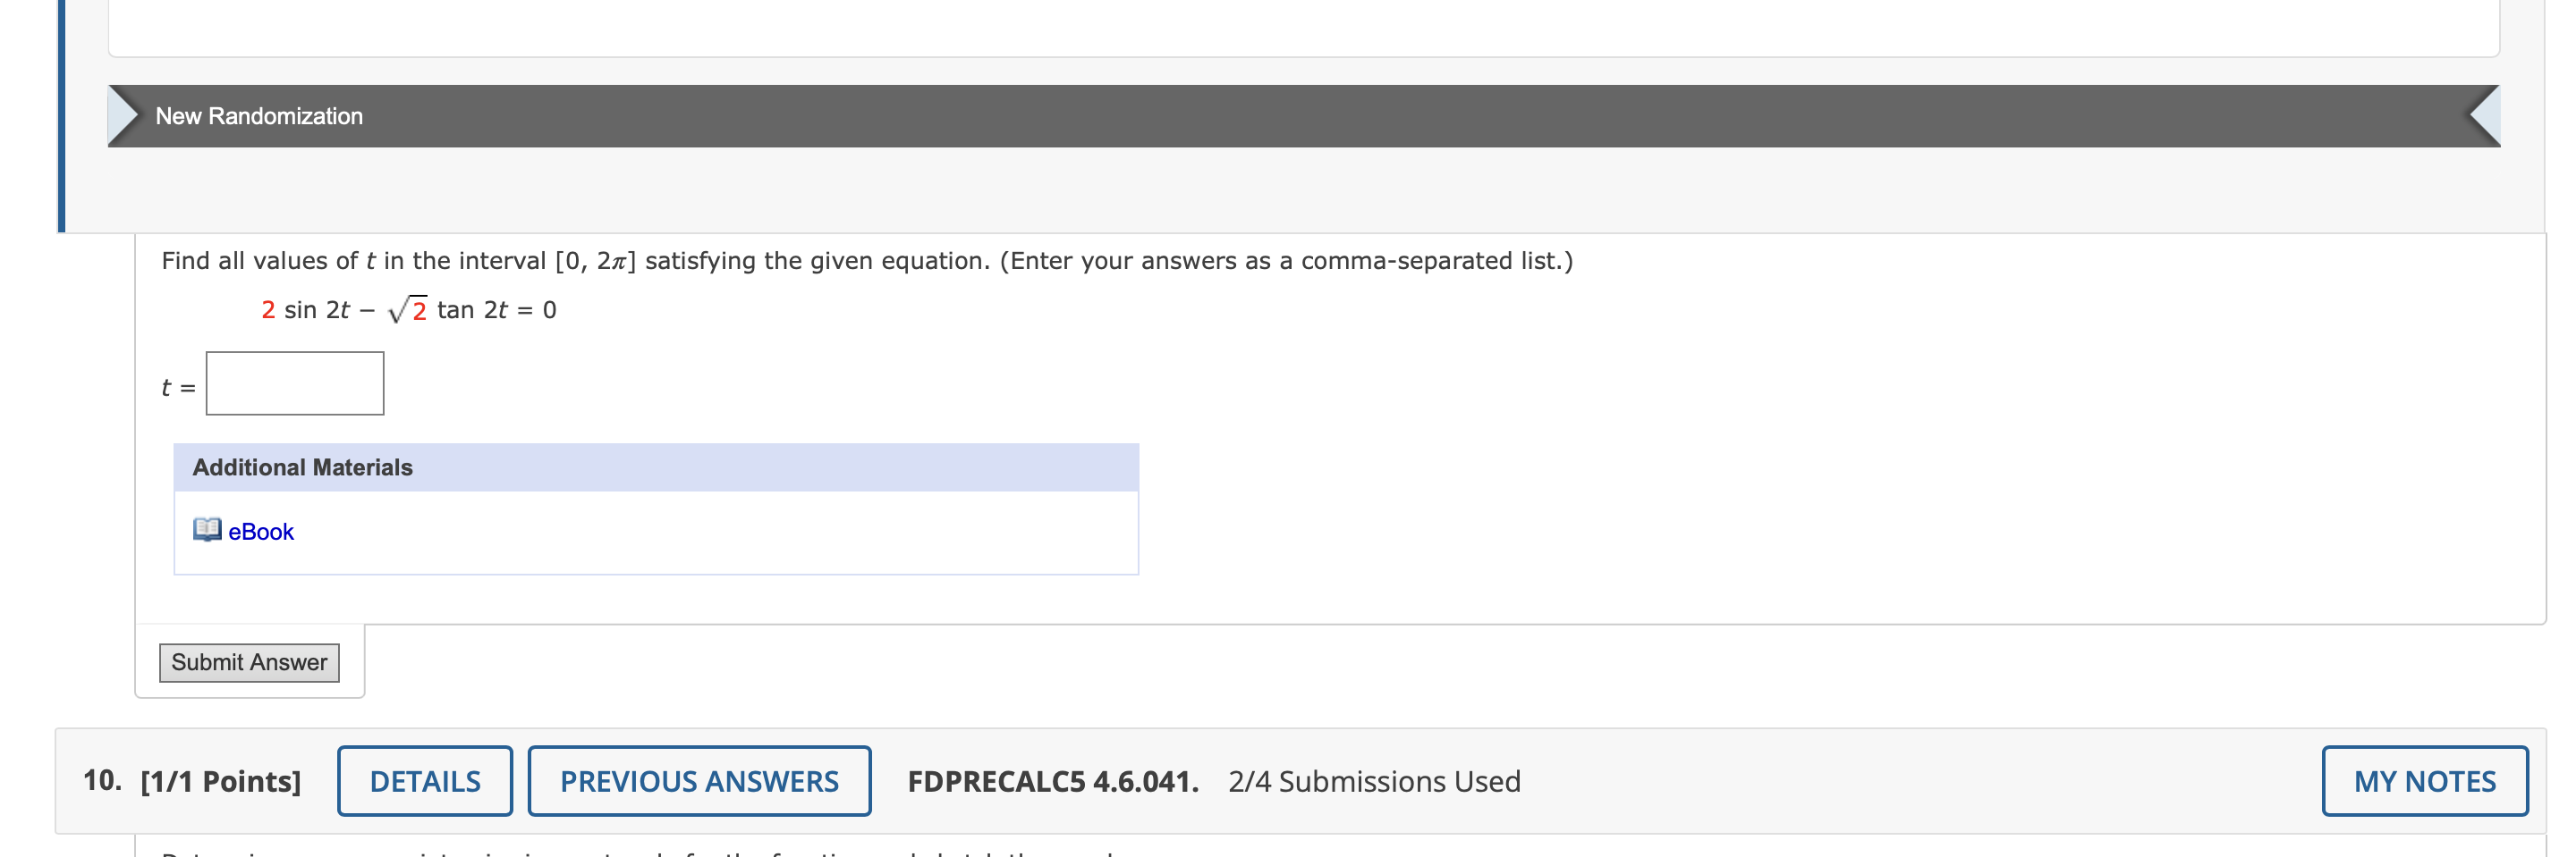Screen dimensions: 2576x857
Task: Click the left chevron on New Randomization bar
Action: (128, 116)
